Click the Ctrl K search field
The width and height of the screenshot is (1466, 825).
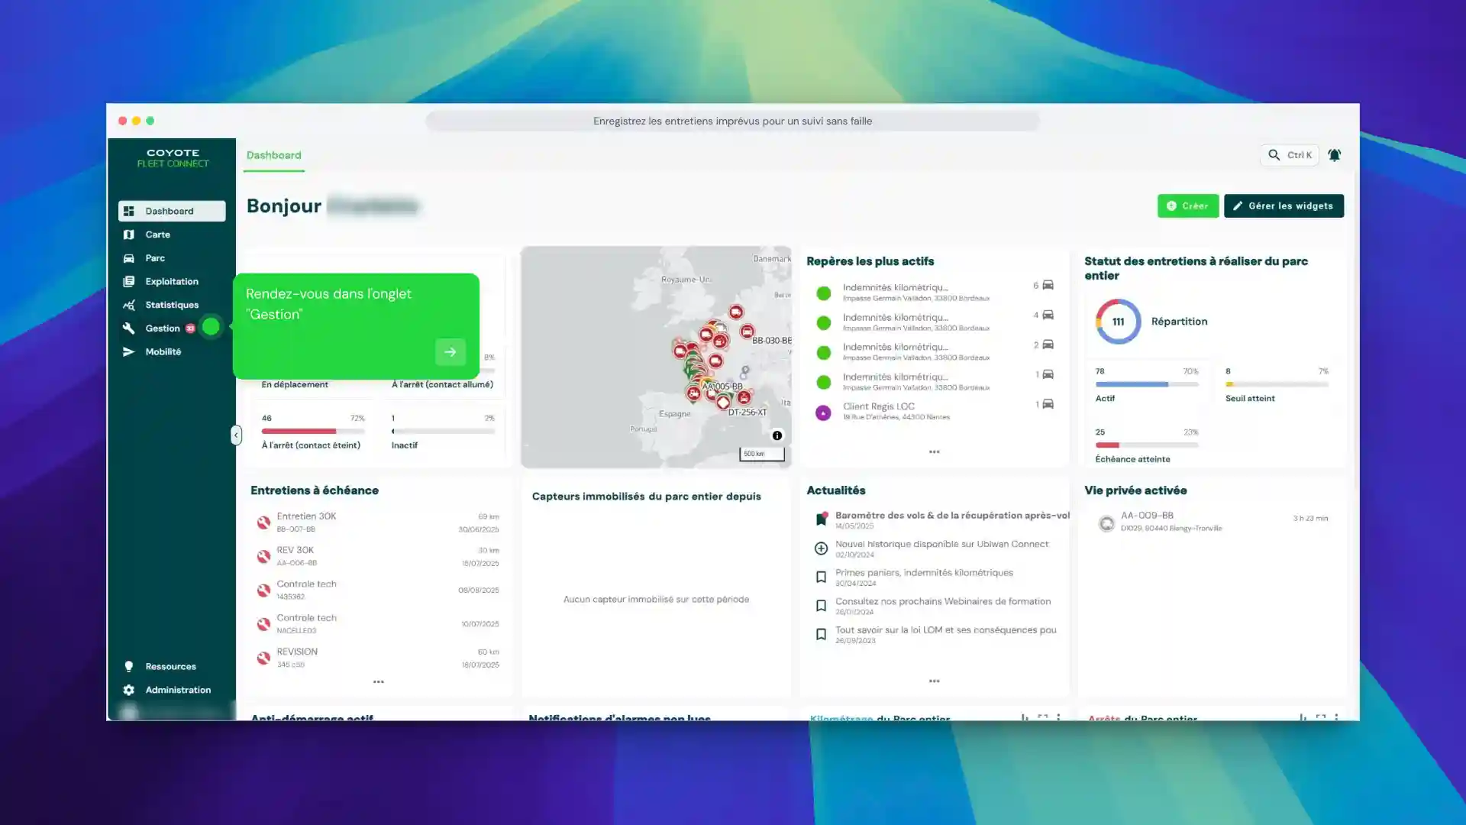[x=1289, y=155]
